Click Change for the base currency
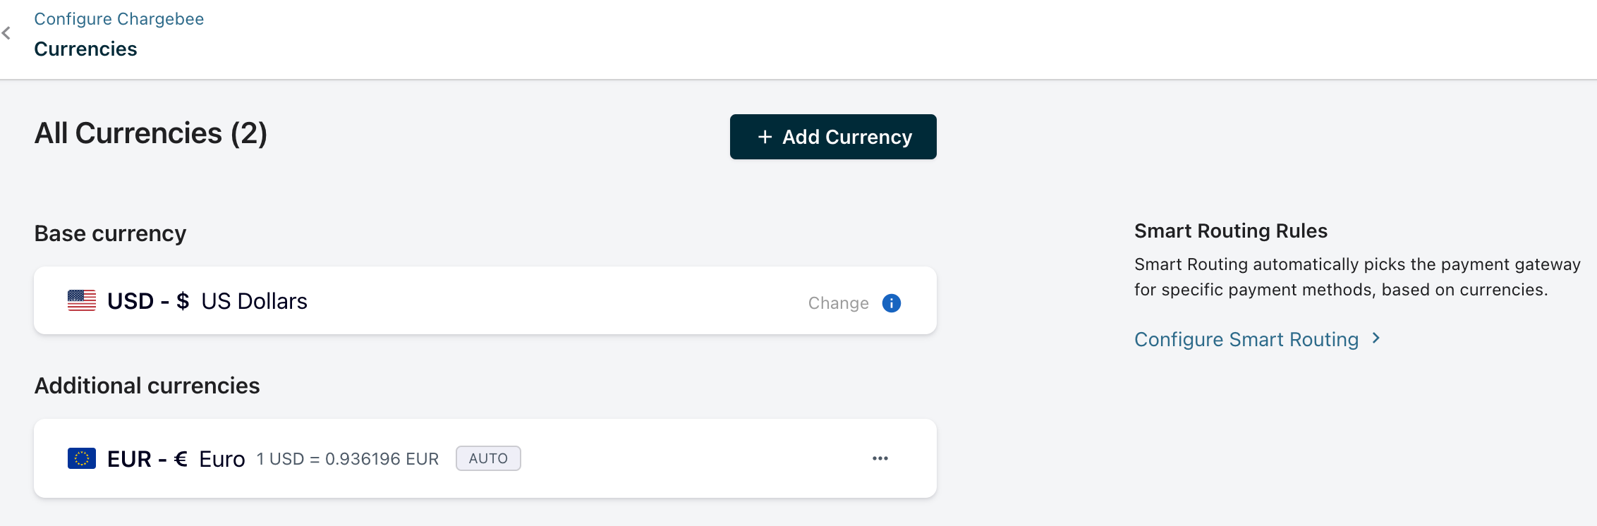Viewport: 1597px width, 526px height. pyautogui.click(x=838, y=303)
